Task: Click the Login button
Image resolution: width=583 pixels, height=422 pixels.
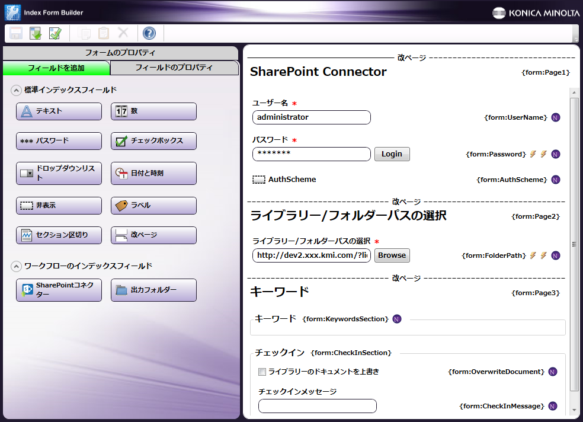Action: point(392,154)
